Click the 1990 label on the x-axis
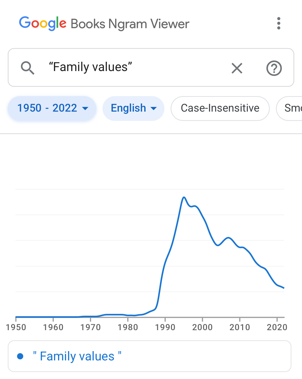Image resolution: width=302 pixels, height=379 pixels. click(x=165, y=327)
